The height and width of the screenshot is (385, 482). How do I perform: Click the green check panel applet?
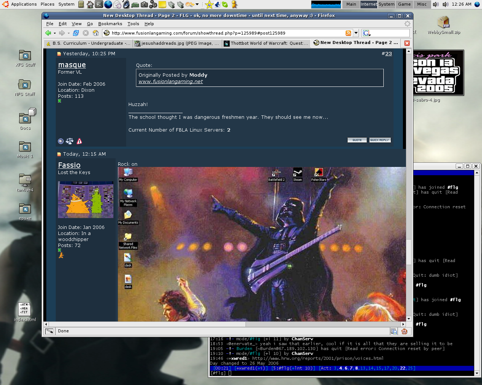[x=225, y=5]
